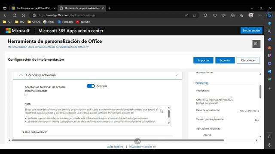Open the YouTube bookmark
Viewport: 275px width, 154px height.
[x=83, y=22]
